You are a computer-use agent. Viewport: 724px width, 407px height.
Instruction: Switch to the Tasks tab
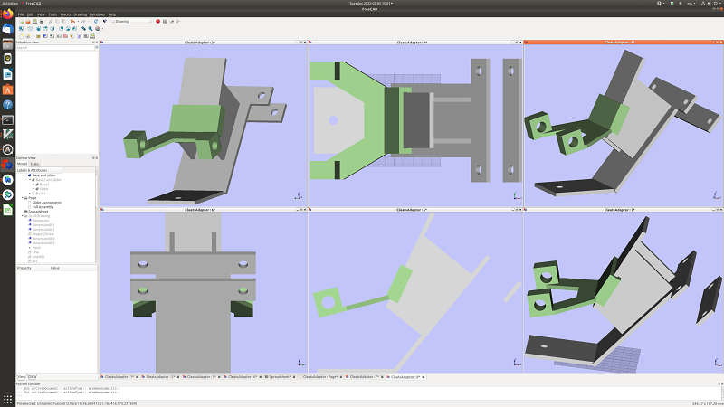coord(34,164)
